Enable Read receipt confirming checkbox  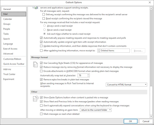[44, 19]
